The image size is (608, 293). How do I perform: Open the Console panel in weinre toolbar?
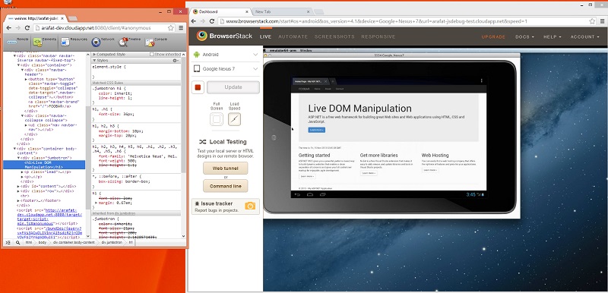[x=156, y=41]
